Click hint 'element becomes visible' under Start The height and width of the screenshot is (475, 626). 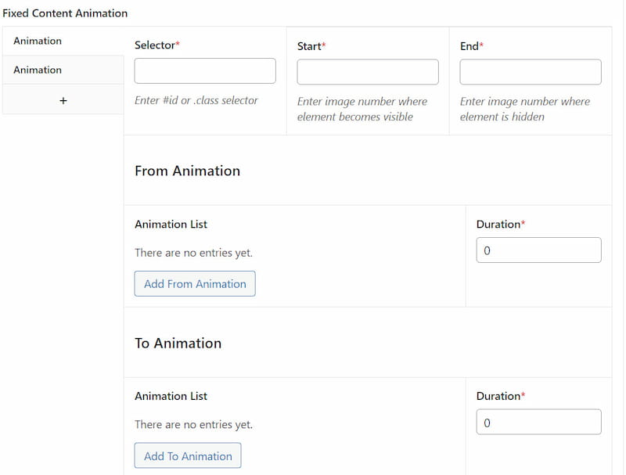click(x=355, y=117)
